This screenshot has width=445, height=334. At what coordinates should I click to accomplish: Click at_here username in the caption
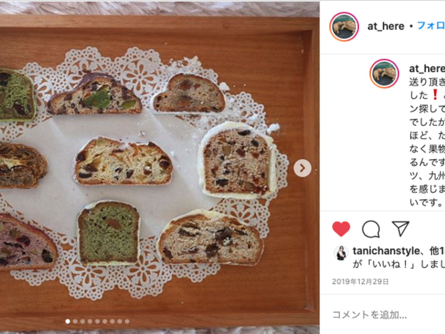point(427,68)
